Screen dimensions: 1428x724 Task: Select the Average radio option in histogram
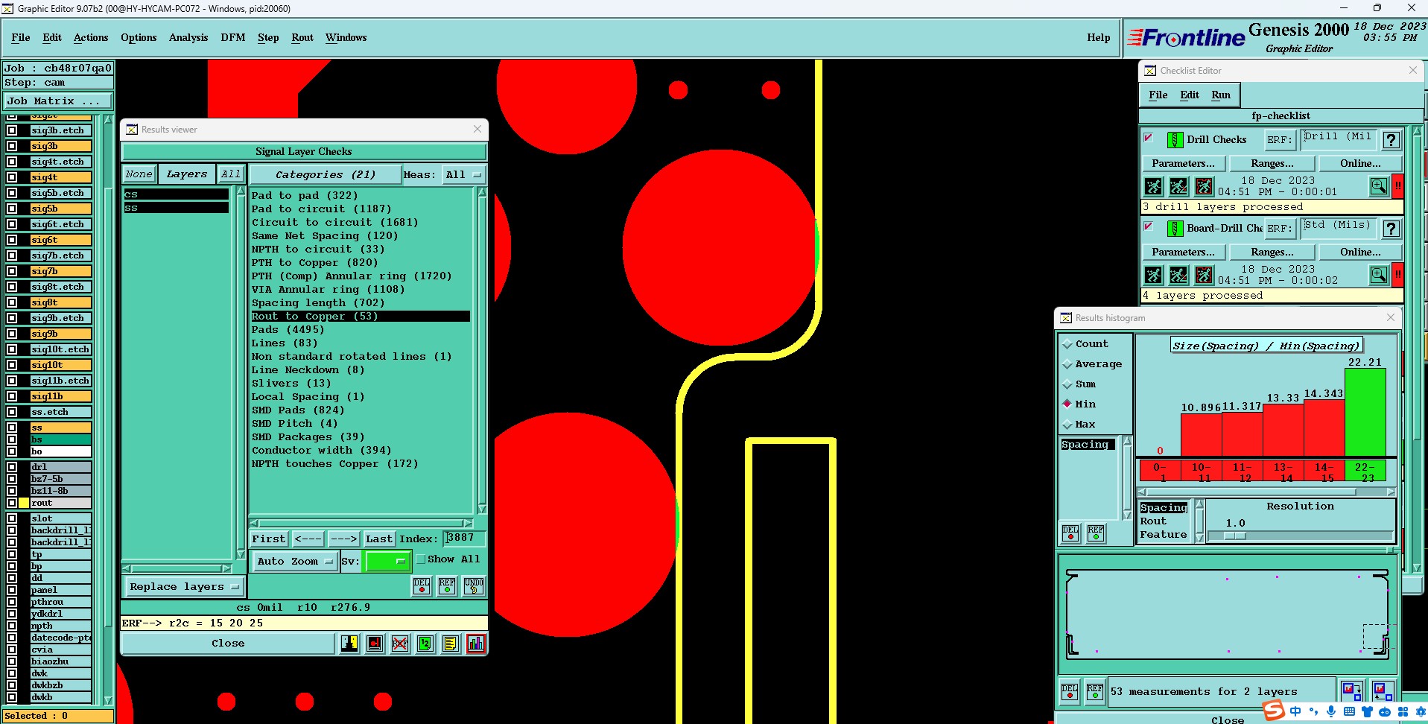pos(1067,364)
